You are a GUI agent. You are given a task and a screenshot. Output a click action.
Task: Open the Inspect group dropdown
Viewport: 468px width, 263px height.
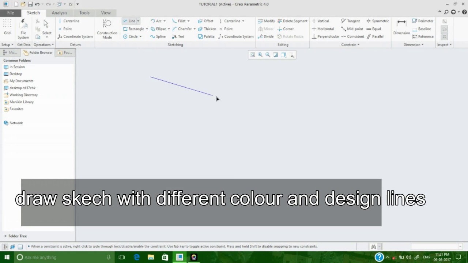point(444,45)
